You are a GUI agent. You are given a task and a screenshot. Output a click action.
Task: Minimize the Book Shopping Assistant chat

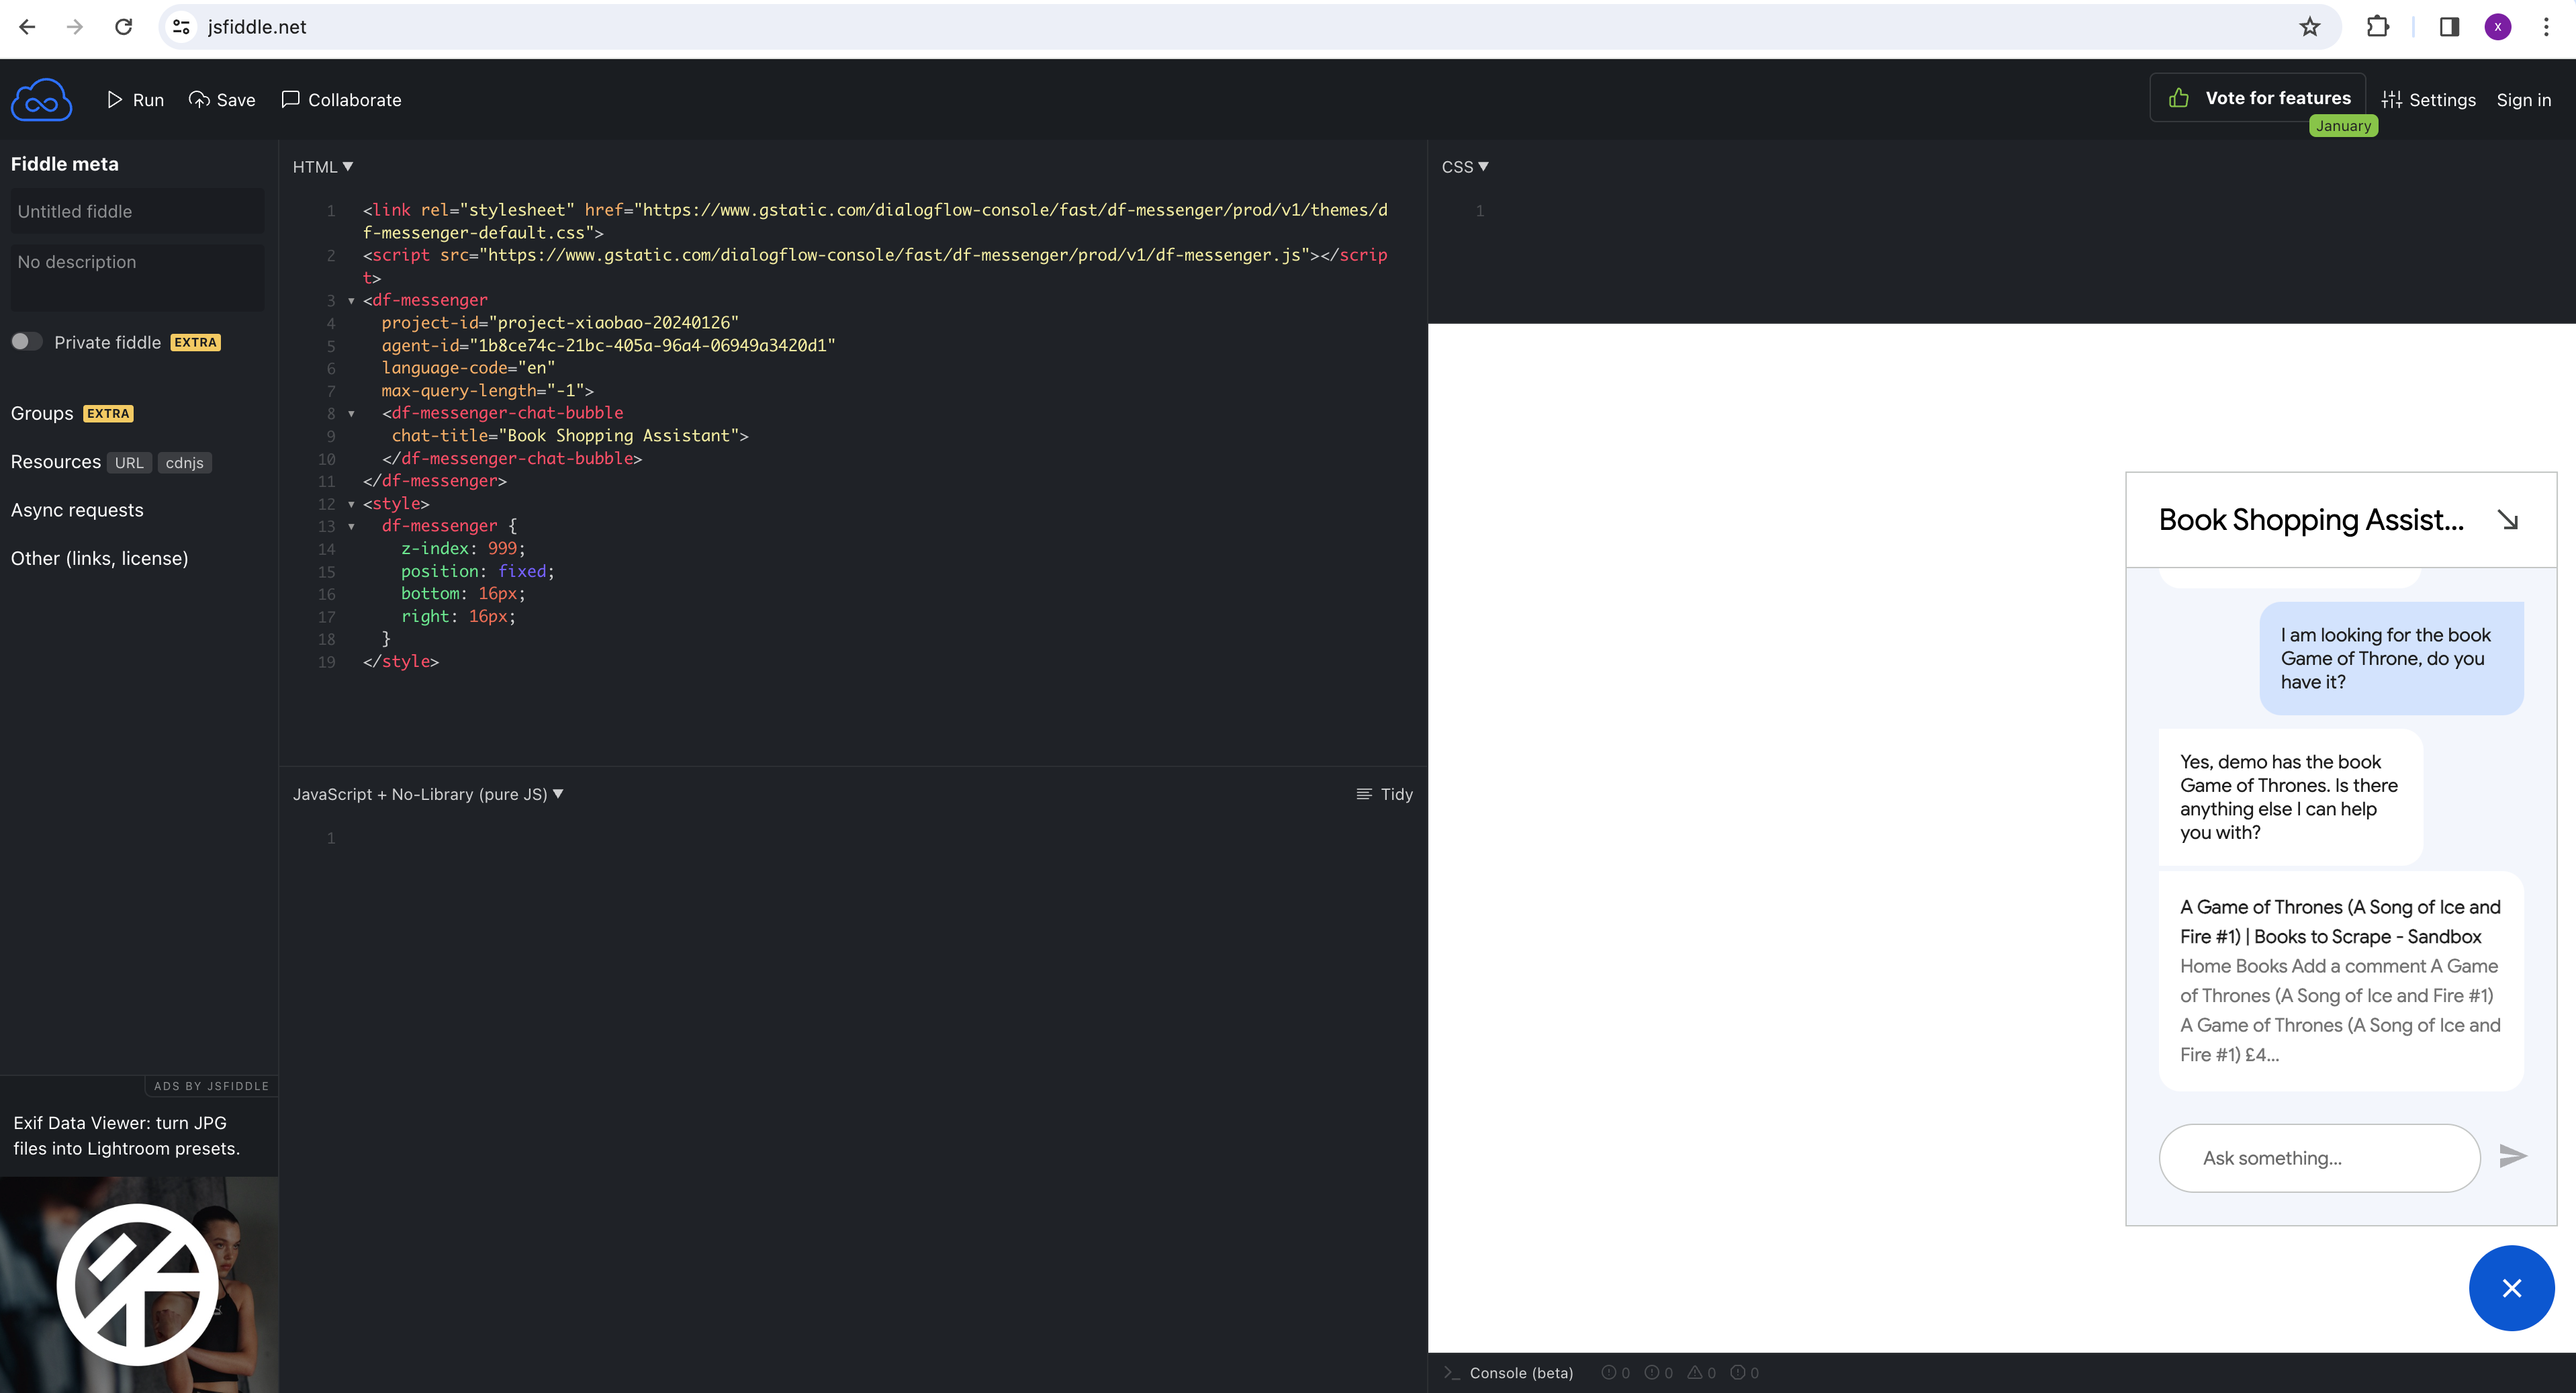2507,520
